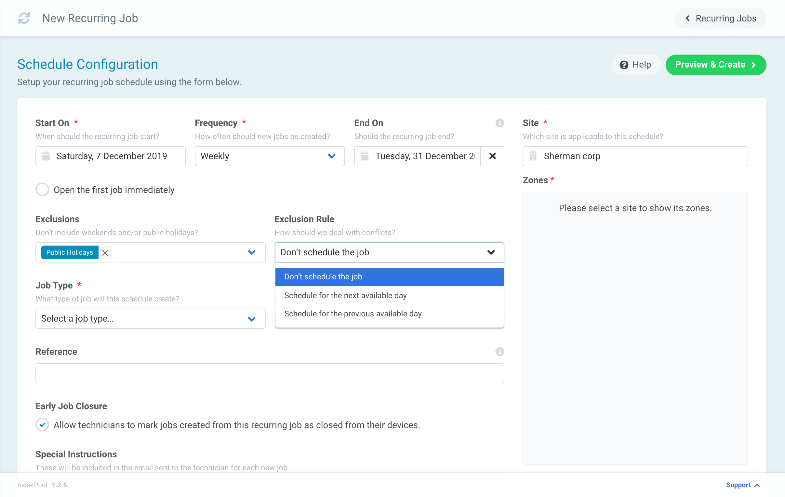This screenshot has width=785, height=497.
Task: Click the Public Holidays tag
Action: [x=70, y=252]
